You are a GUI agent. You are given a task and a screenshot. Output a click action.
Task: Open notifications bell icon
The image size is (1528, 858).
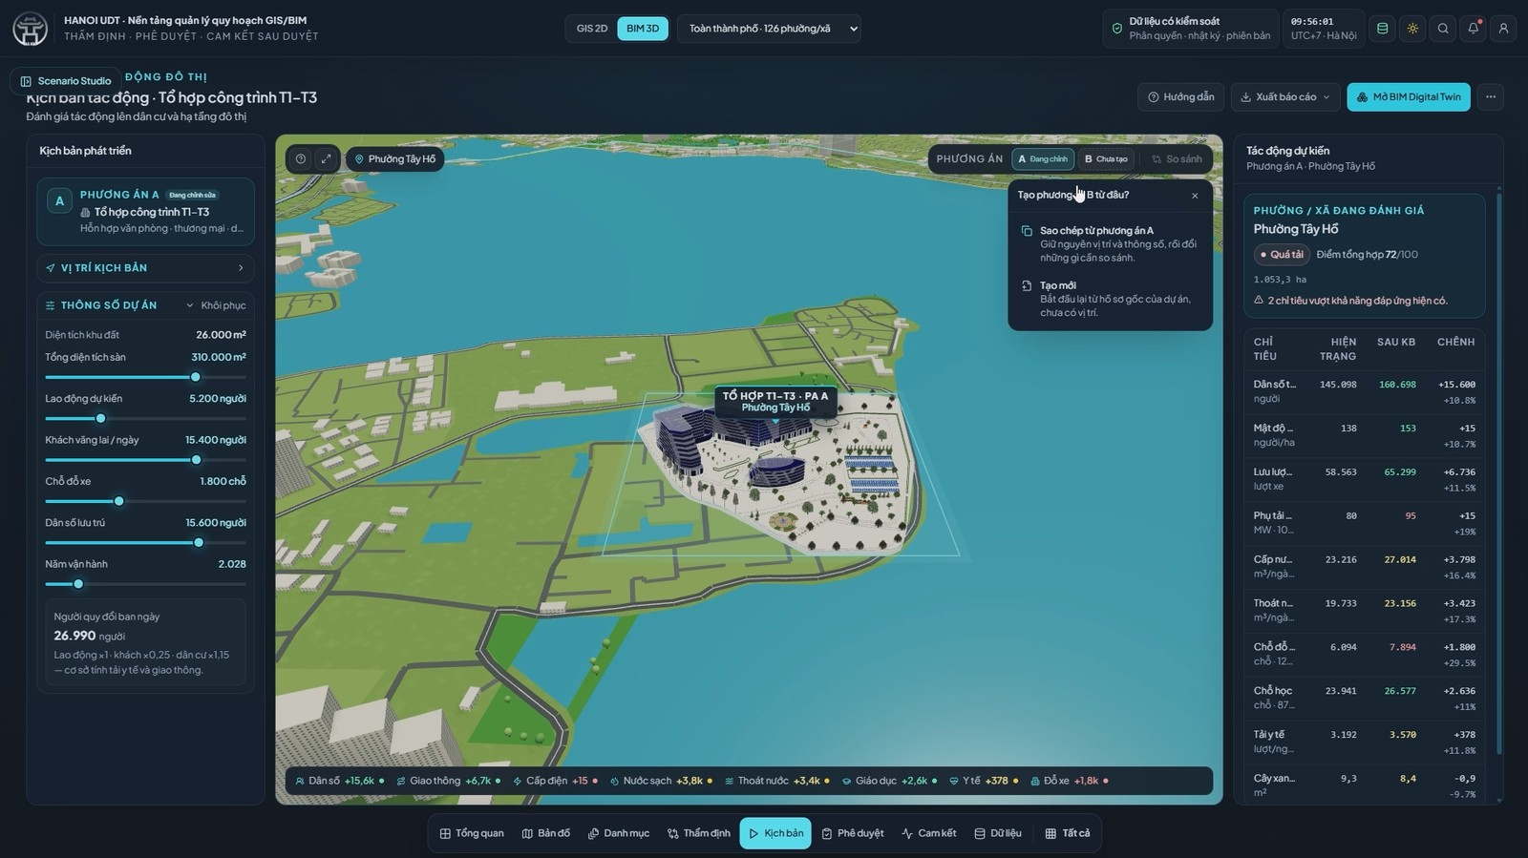(1474, 29)
